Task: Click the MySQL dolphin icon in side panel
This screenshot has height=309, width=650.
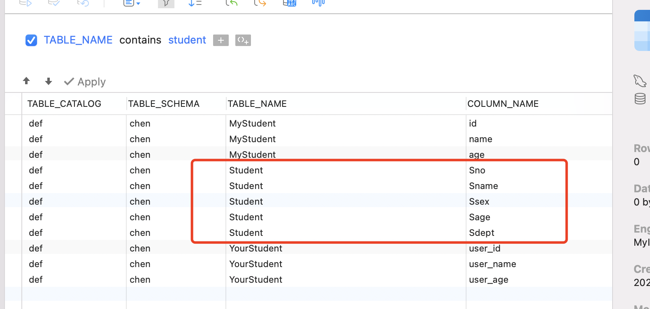Action: tap(640, 81)
